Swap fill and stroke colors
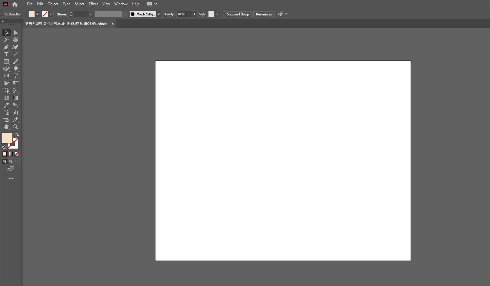This screenshot has height=286, width=490. pos(17,135)
